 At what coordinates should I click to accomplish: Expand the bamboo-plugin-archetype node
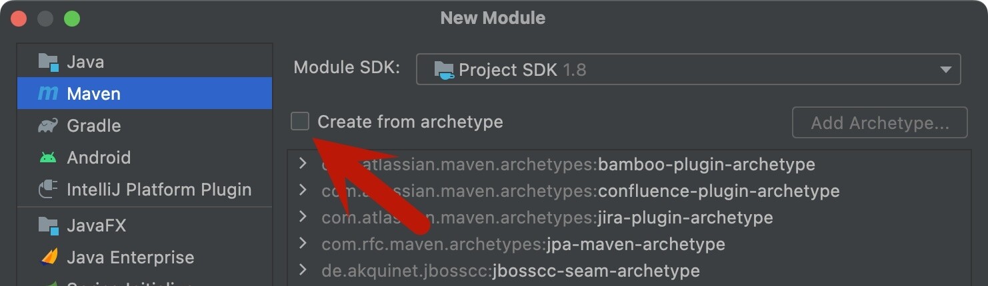tap(303, 164)
